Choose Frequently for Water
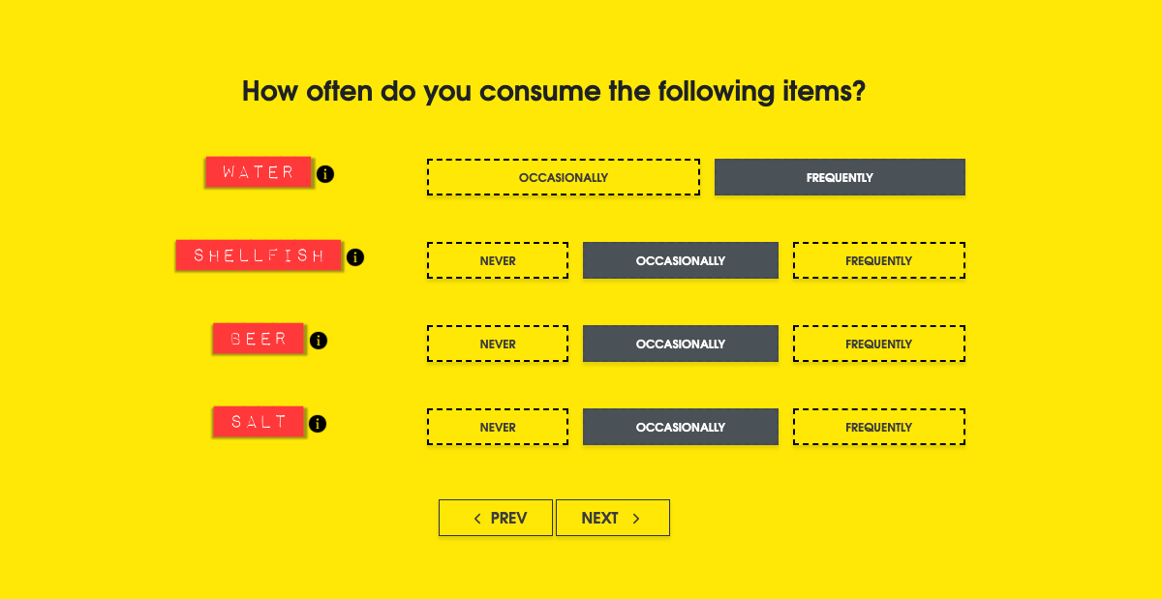The image size is (1162, 599). pos(840,177)
